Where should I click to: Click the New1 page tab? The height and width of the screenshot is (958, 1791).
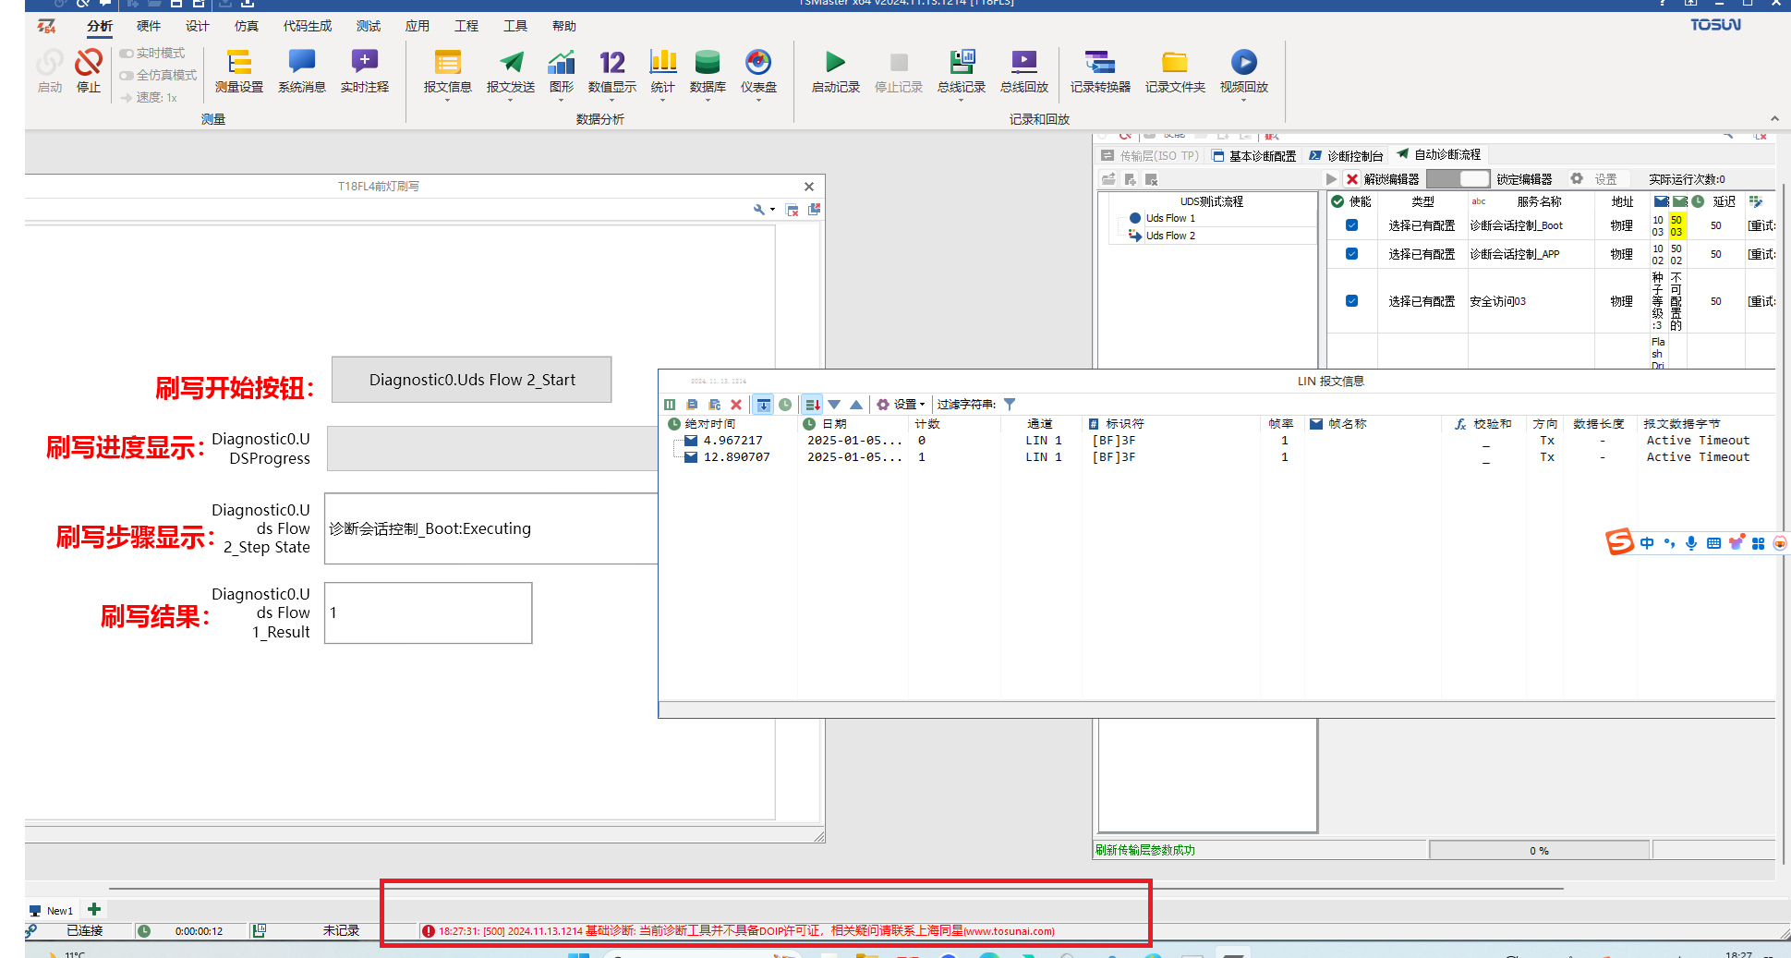52,910
